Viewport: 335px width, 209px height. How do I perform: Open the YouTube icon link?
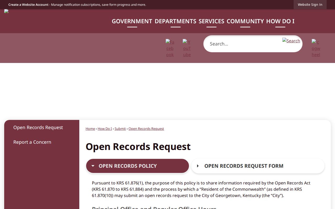point(187,48)
